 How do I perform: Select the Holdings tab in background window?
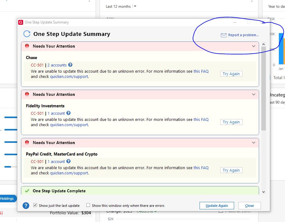pos(7,199)
